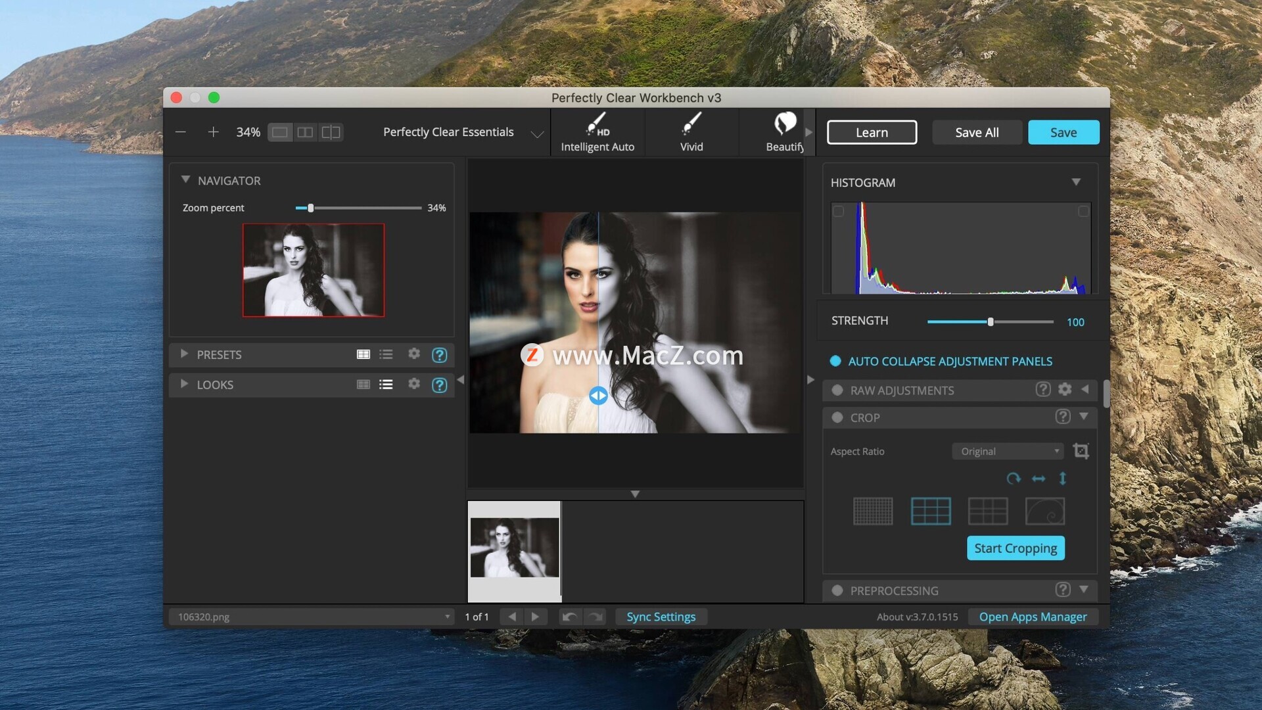Select the rule of thirds crop overlay
The width and height of the screenshot is (1262, 710).
click(931, 511)
